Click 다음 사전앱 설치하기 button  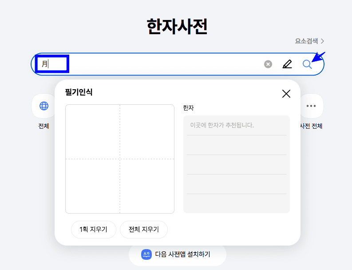(178, 254)
